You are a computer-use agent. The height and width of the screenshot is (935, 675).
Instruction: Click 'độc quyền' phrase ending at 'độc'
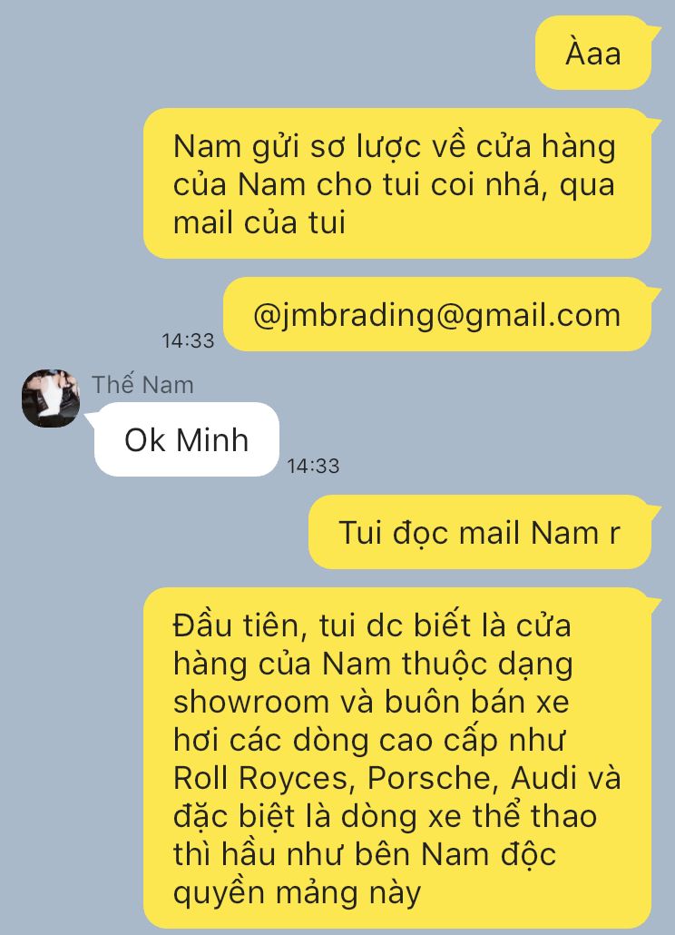click(x=528, y=854)
